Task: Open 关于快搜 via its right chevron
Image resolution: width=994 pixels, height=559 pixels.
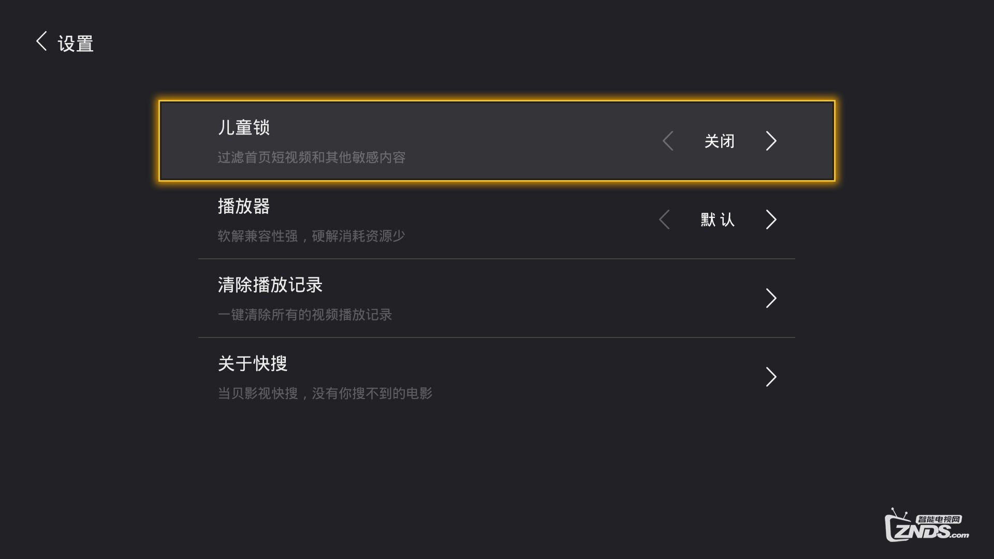Action: point(771,377)
